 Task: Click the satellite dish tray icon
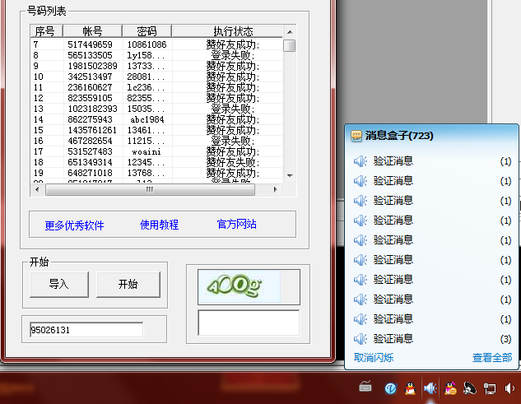point(470,388)
